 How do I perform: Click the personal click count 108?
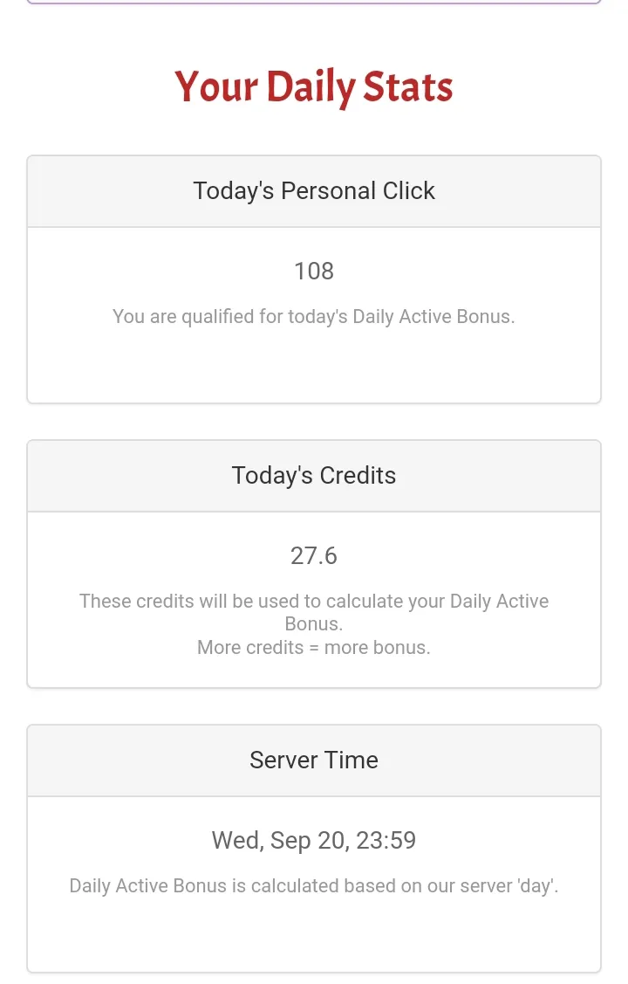tap(314, 271)
